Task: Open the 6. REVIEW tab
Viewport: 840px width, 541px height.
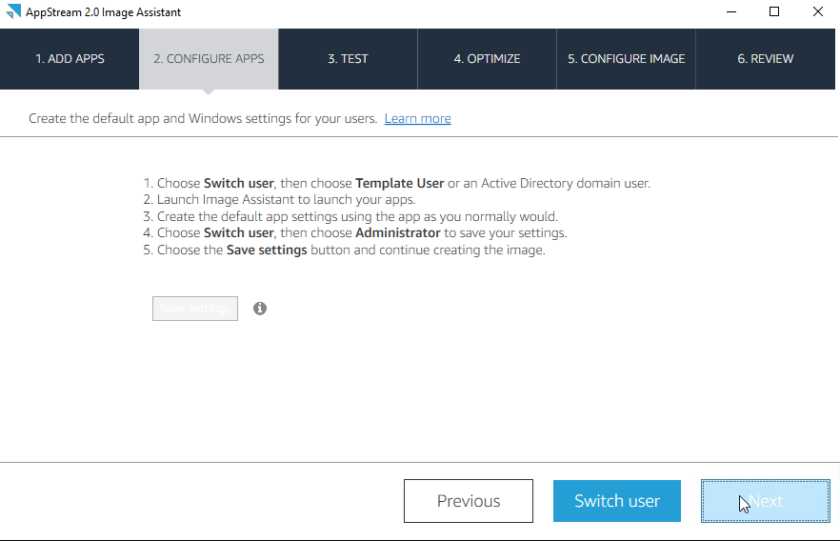Action: (x=766, y=59)
